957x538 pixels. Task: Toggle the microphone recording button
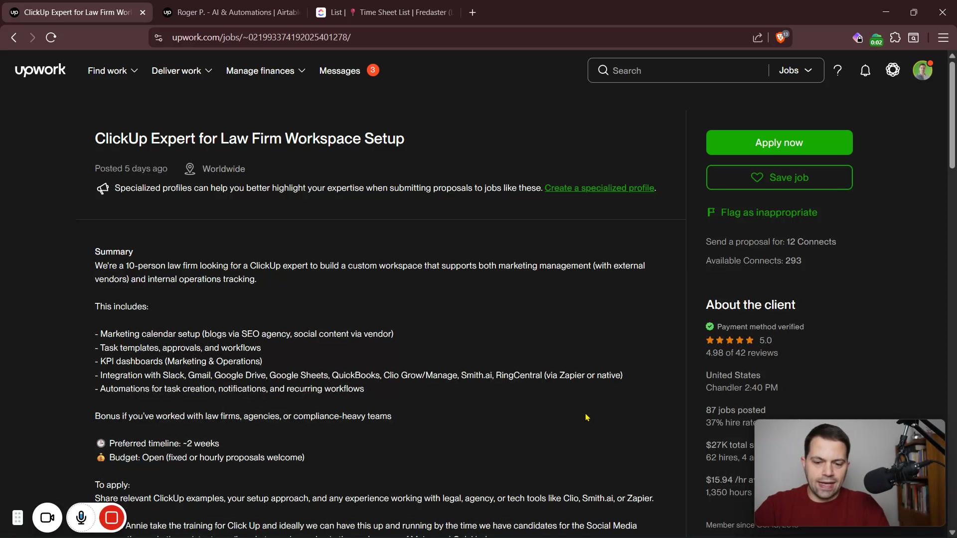coord(81,518)
